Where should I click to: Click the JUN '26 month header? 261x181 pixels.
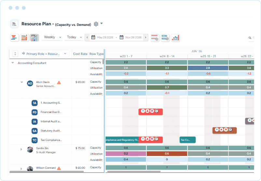pos(197,51)
